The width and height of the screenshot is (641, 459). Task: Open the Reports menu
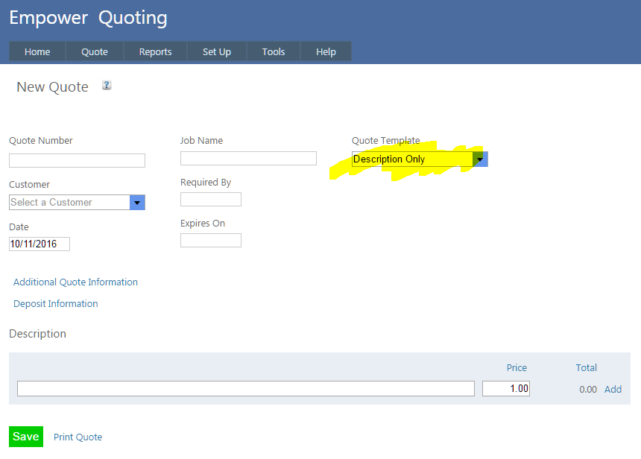tap(155, 51)
